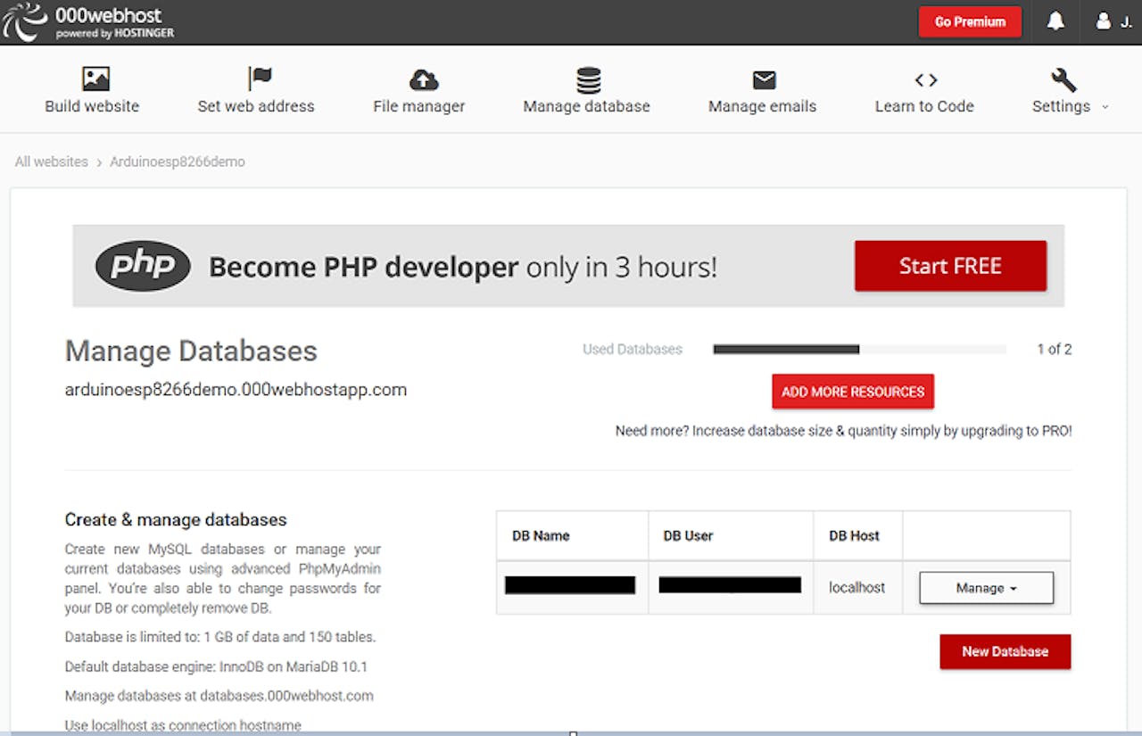Select Arduinoesp8266demo breadcrumb
The height and width of the screenshot is (736, 1142).
[177, 161]
